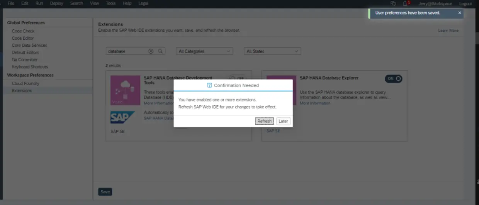This screenshot has height=205, width=479.
Task: Select Default Editors preferences
Action: [x=25, y=53]
